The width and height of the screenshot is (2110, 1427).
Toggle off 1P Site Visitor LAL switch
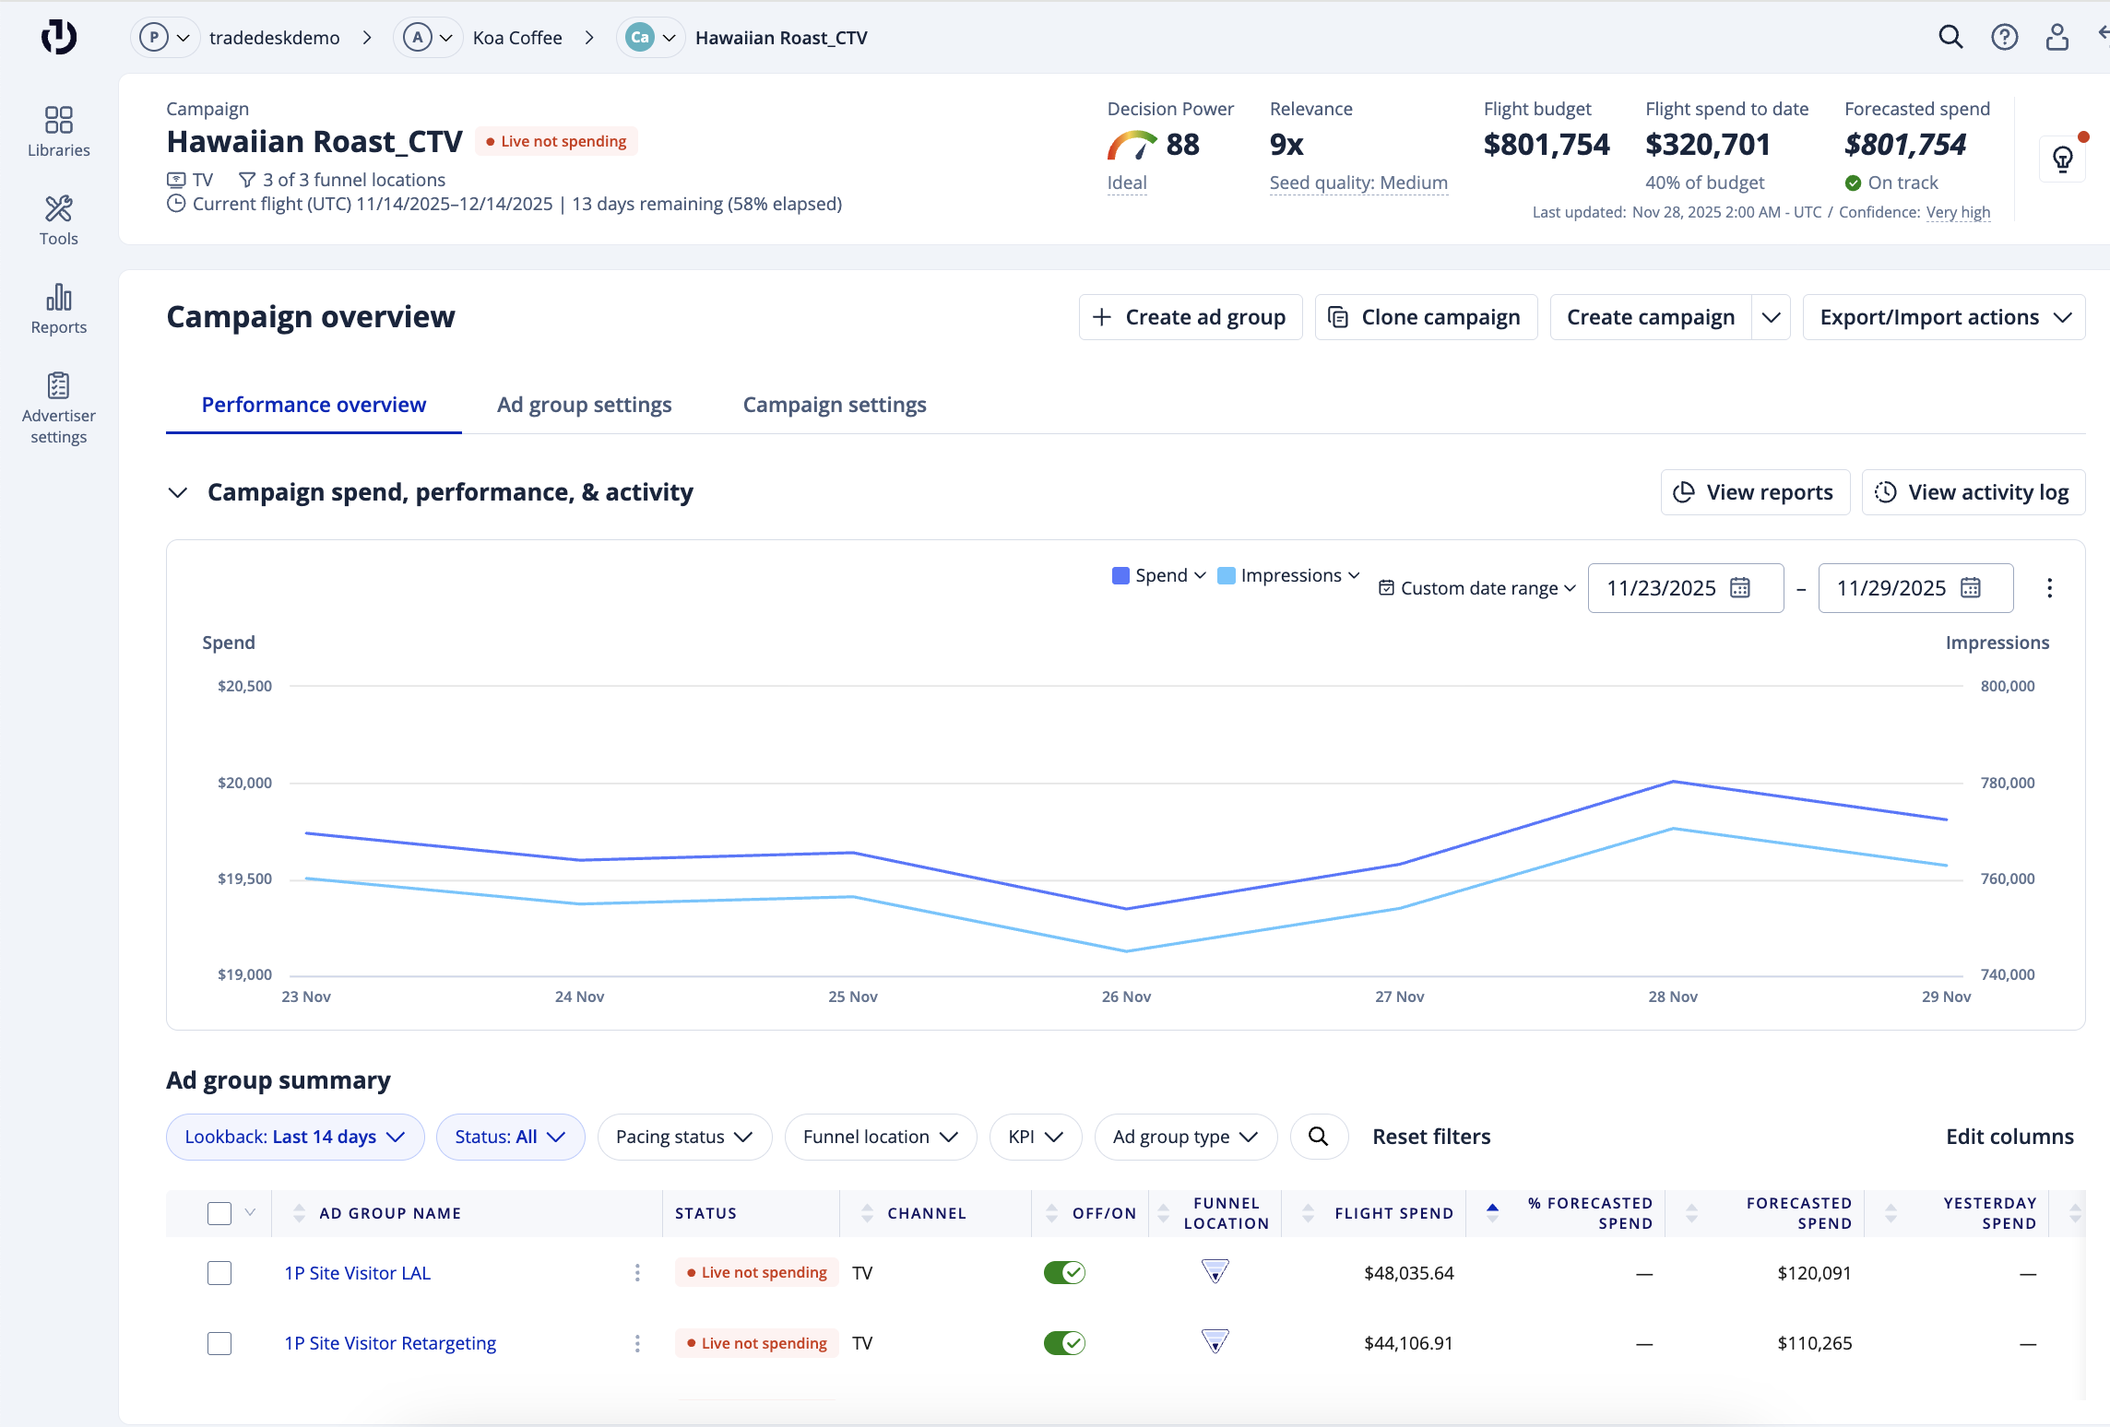1064,1273
